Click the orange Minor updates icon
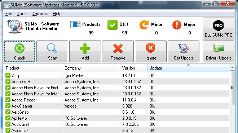The image size is (238, 133). coord(144,25)
